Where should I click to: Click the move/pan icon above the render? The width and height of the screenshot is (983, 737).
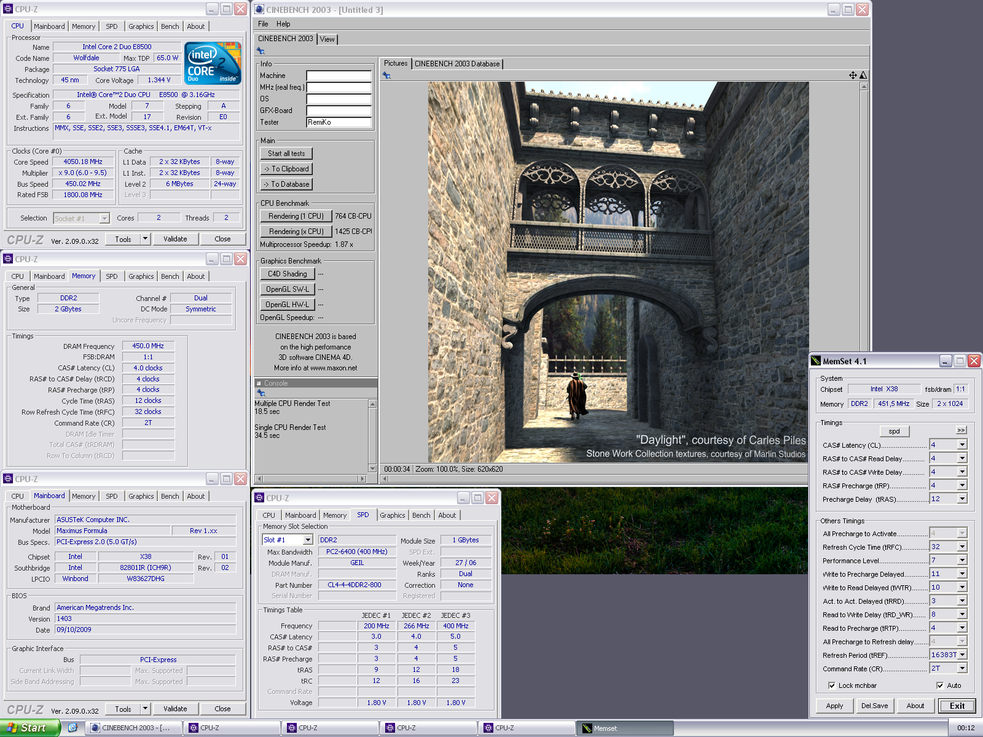[x=853, y=76]
